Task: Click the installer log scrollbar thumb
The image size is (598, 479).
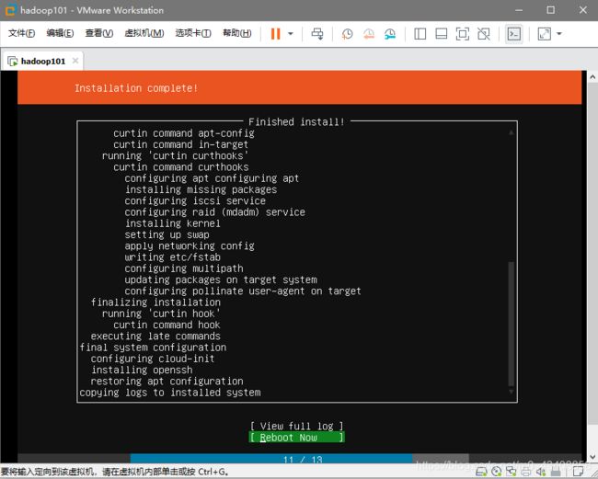Action: coord(511,324)
